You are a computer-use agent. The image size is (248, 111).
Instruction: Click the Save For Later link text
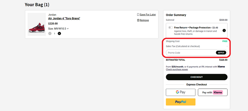[148, 15]
